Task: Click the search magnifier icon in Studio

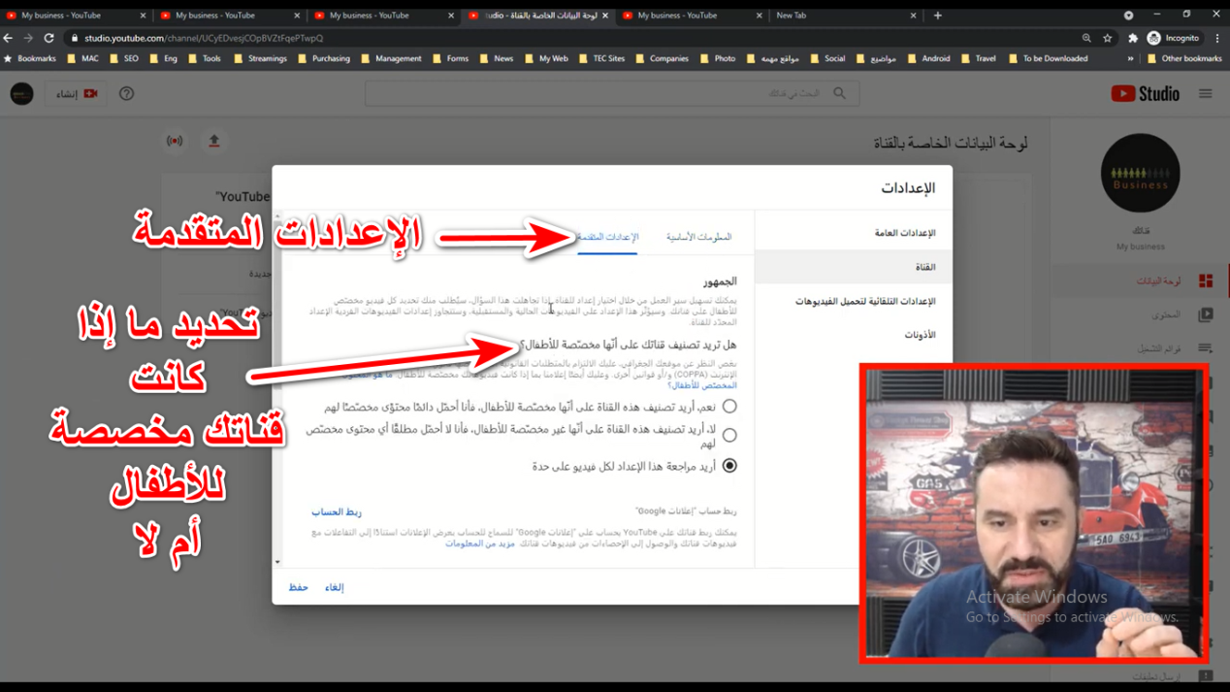Action: 839,94
